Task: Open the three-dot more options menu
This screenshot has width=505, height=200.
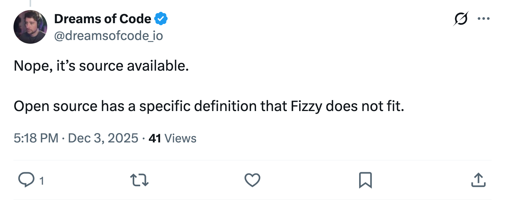Action: 484,18
